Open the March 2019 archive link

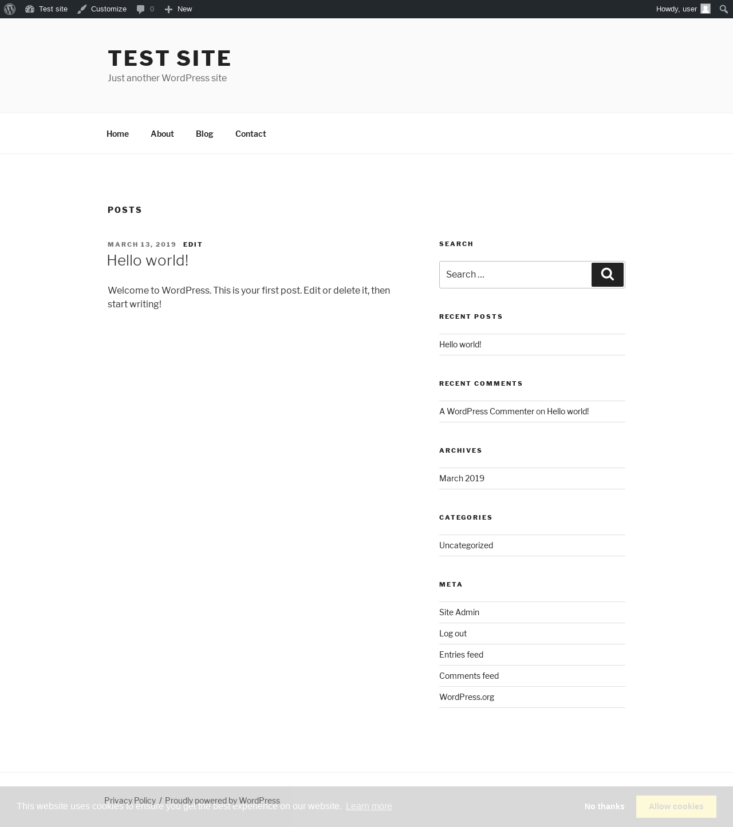coord(462,478)
